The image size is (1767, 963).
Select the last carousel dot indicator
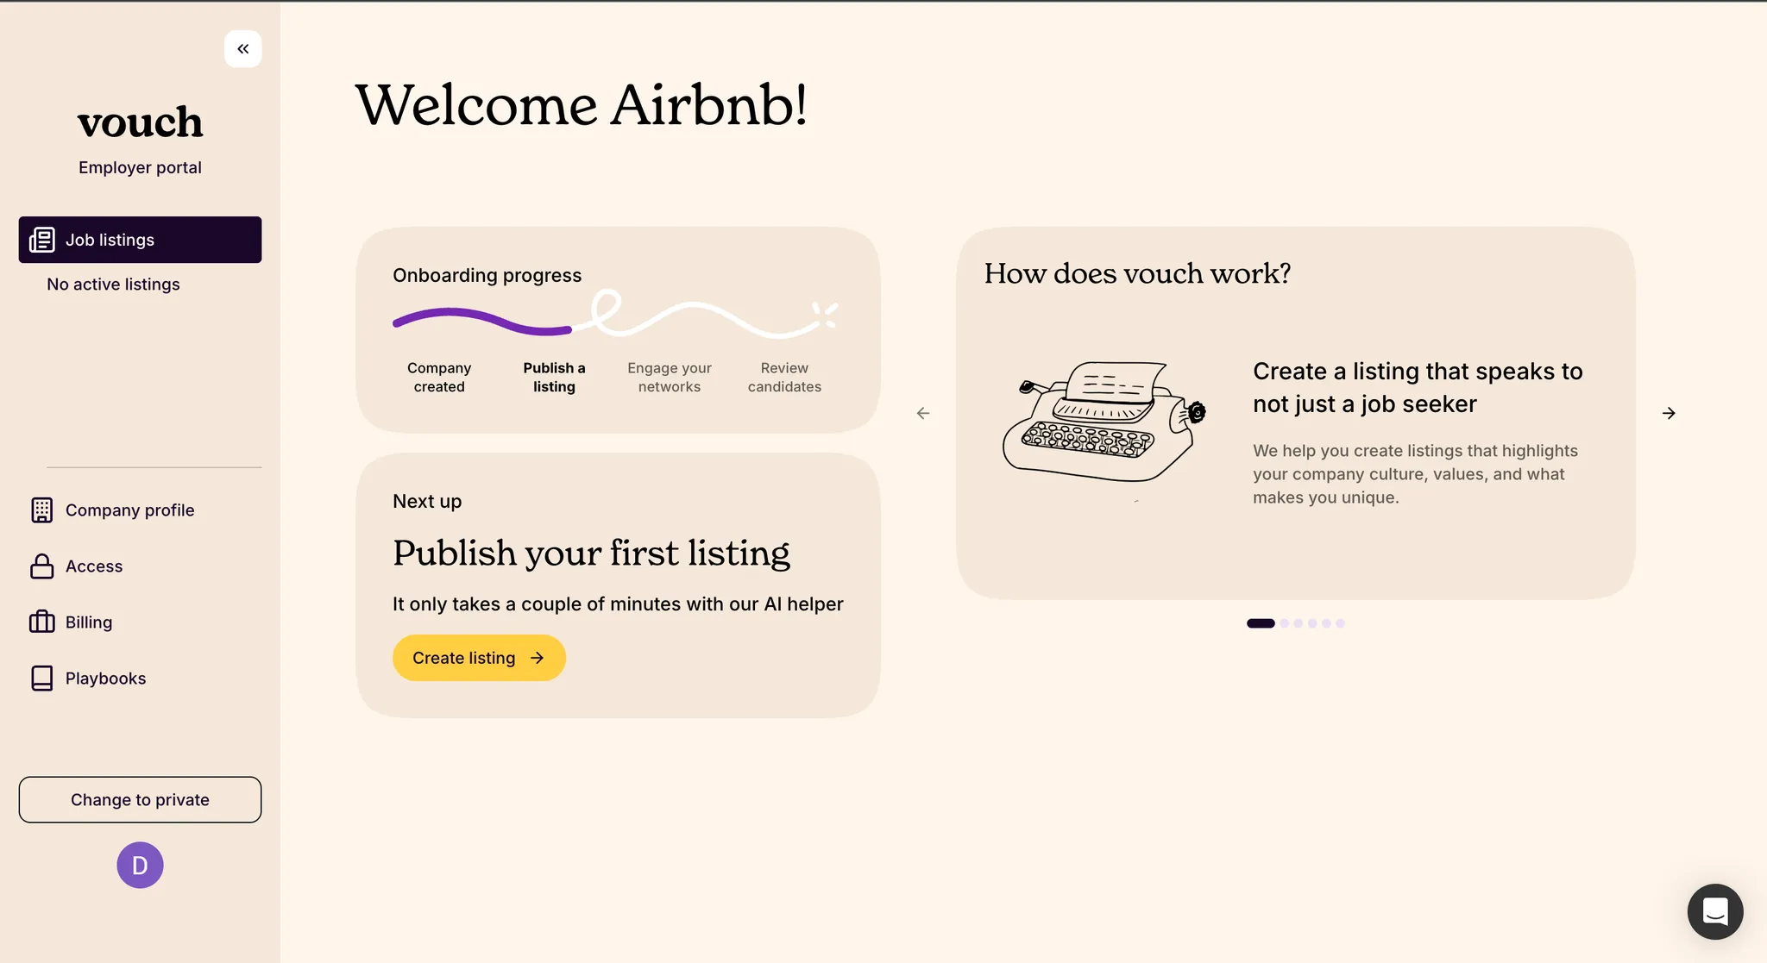click(x=1340, y=623)
